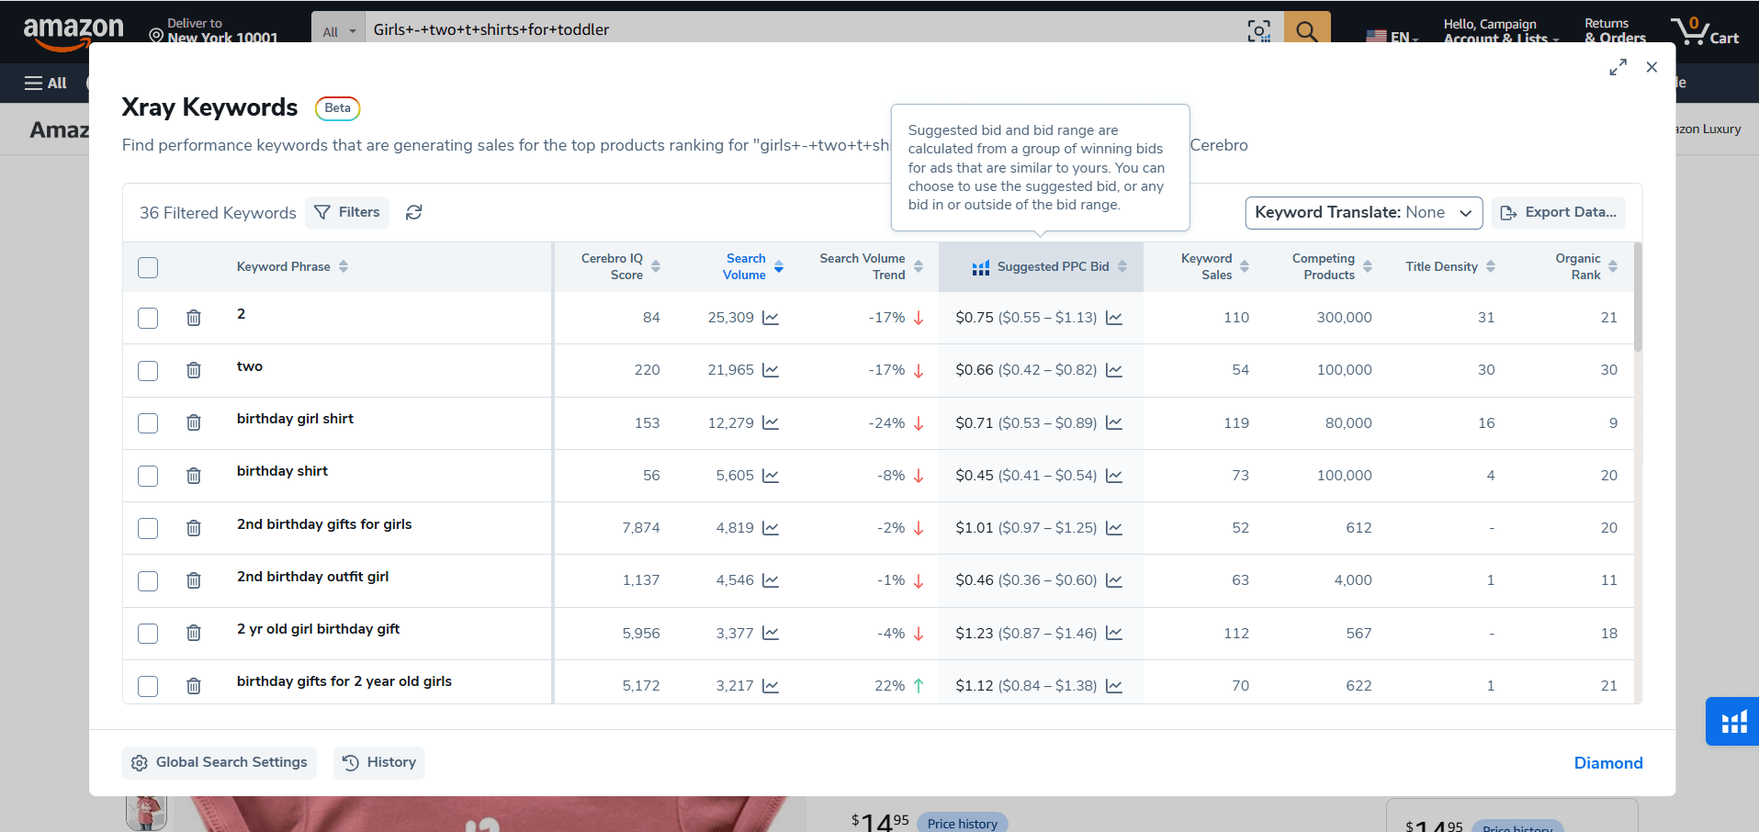Image resolution: width=1759 pixels, height=832 pixels.
Task: Change the Deliver to New York location
Action: coord(214,30)
